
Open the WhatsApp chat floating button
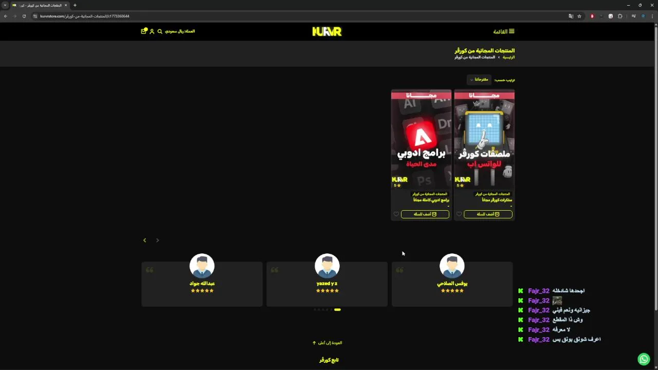[x=644, y=359]
